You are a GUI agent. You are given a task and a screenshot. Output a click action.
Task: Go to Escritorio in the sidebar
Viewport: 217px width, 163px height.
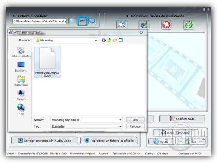point(21,66)
